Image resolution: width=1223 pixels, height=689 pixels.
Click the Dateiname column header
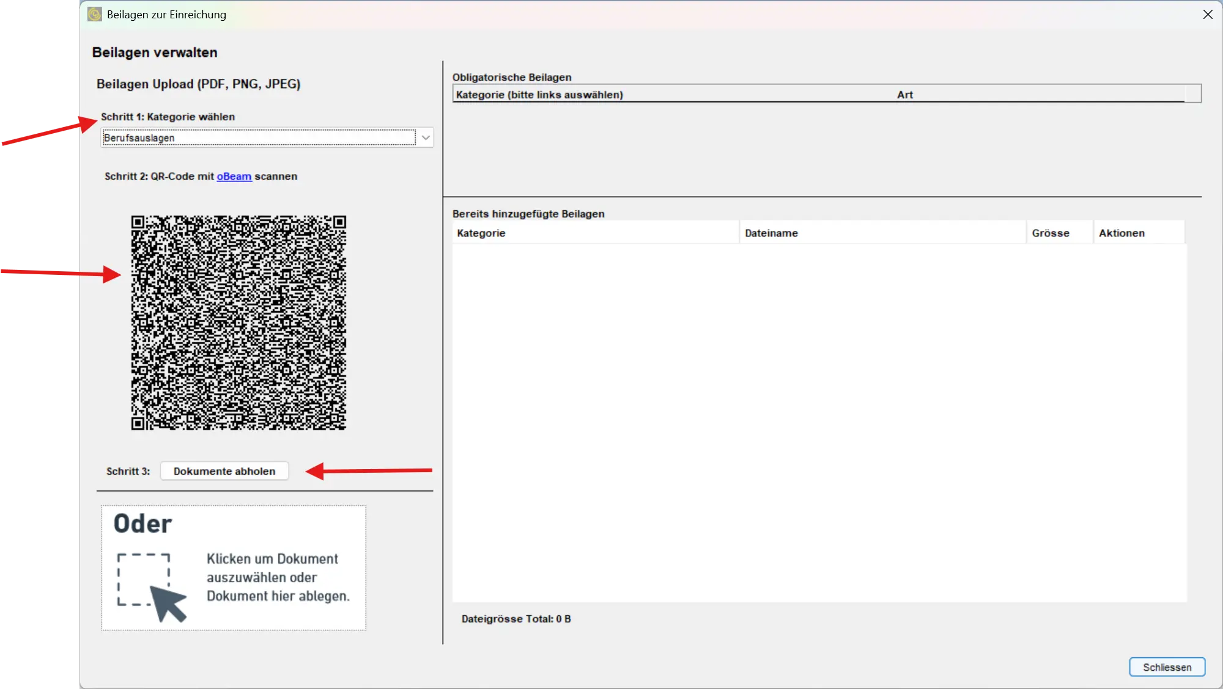pyautogui.click(x=771, y=233)
